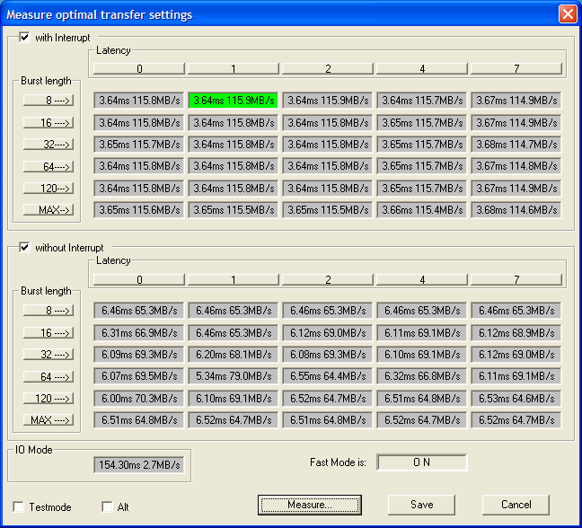
Task: Click latency 4 header in the without Interrupt section
Action: pyautogui.click(x=422, y=279)
